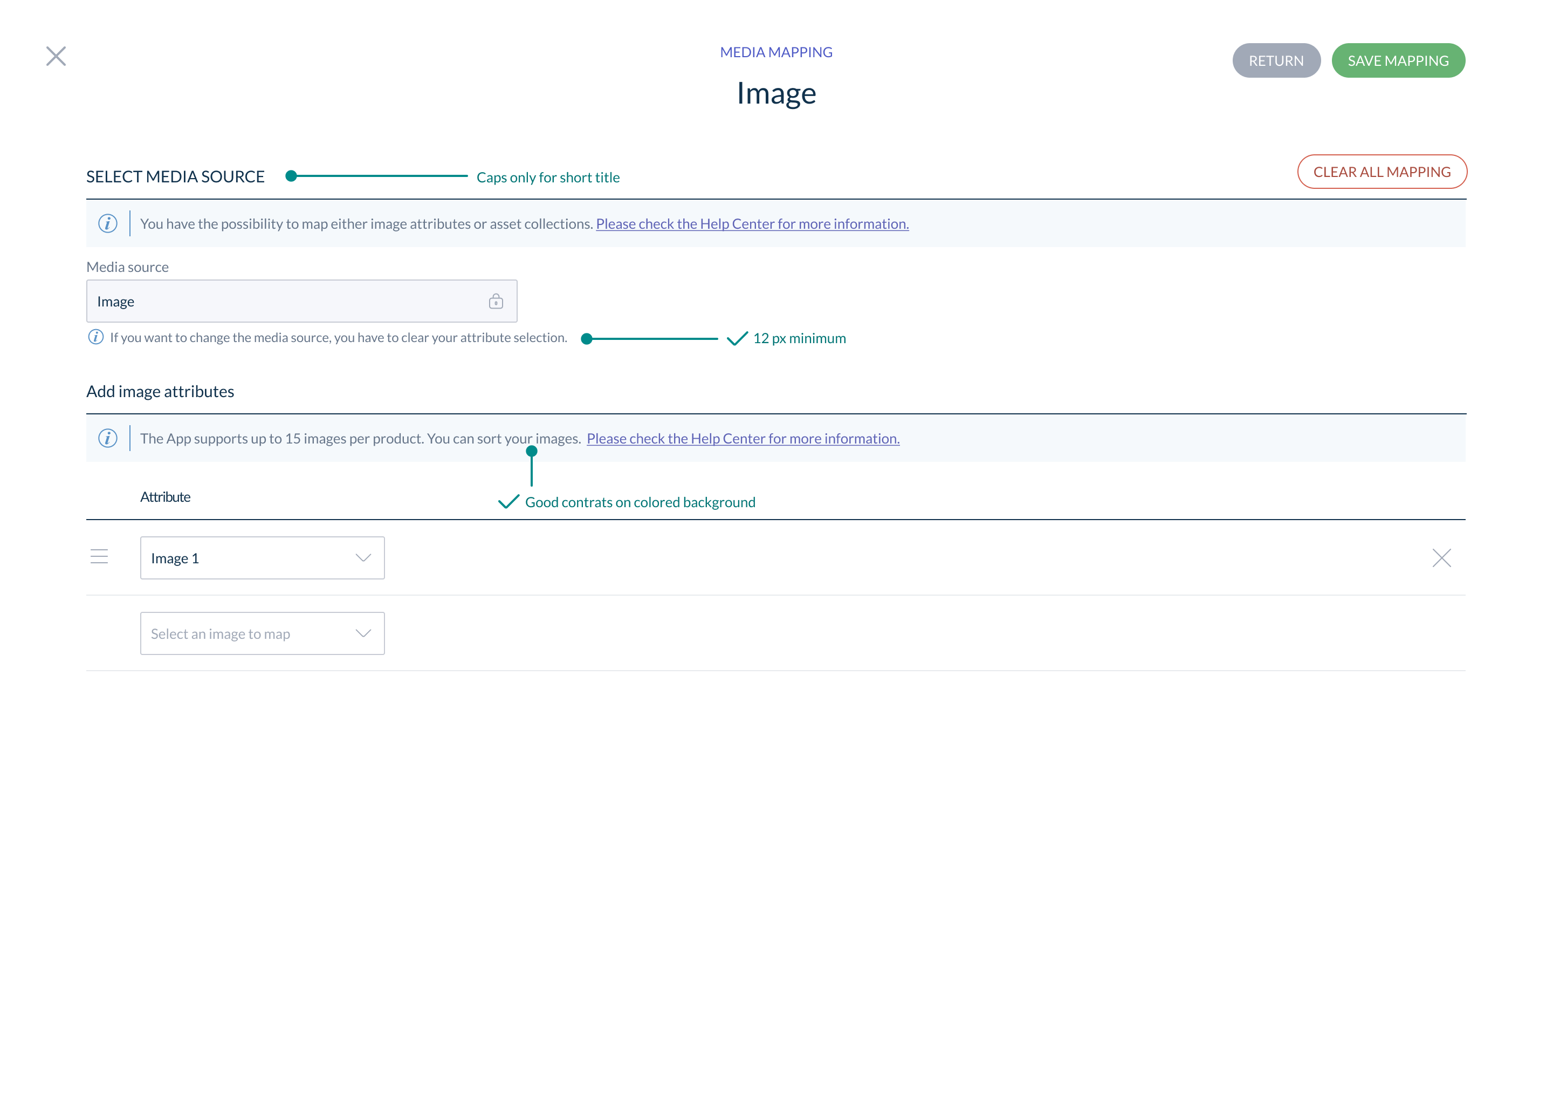Image resolution: width=1553 pixels, height=1105 pixels.
Task: Click the lock icon in Media source field
Action: tap(496, 302)
